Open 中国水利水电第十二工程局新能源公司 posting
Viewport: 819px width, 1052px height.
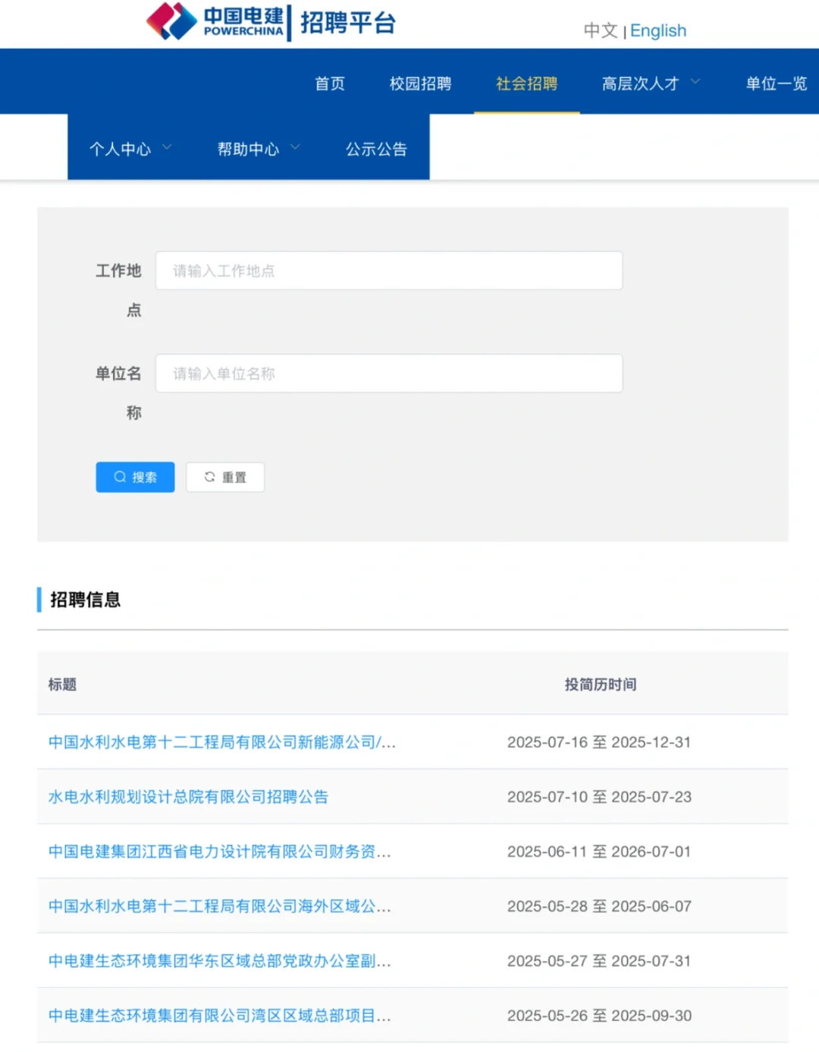(222, 742)
